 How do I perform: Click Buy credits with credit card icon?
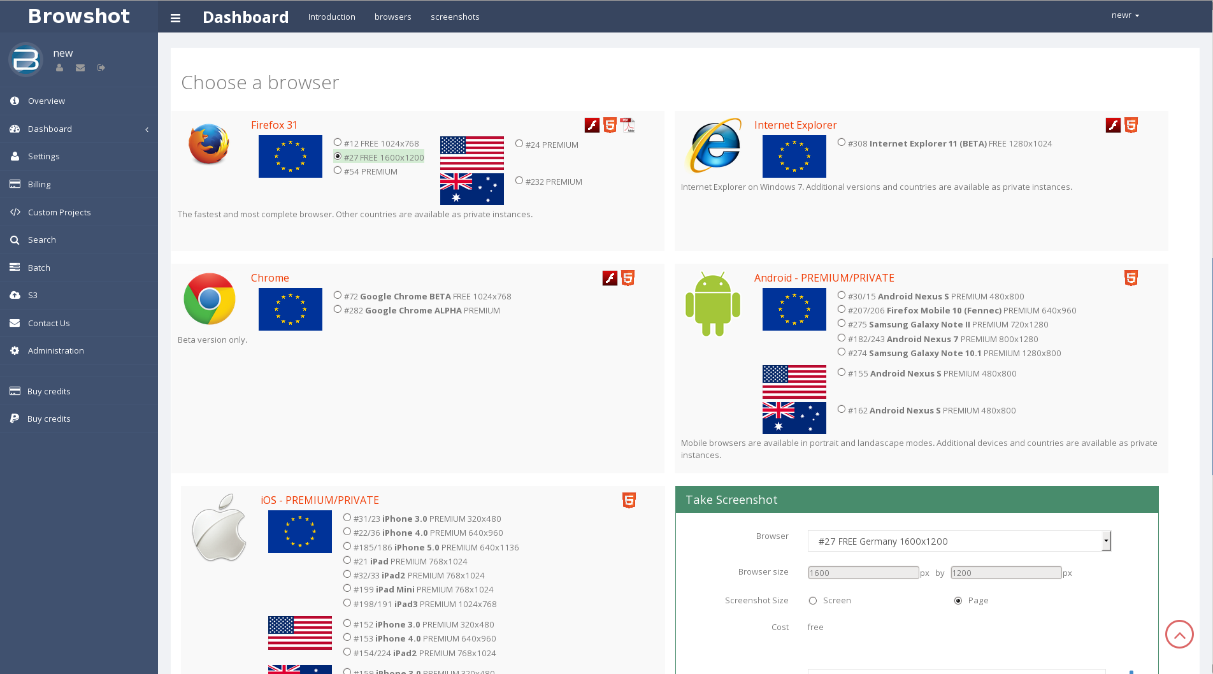(x=79, y=391)
